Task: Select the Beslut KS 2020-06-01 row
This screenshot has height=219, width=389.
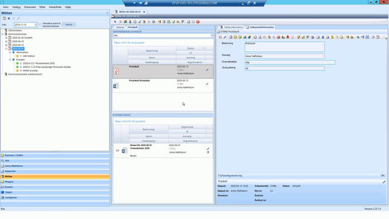Action: click(163, 150)
